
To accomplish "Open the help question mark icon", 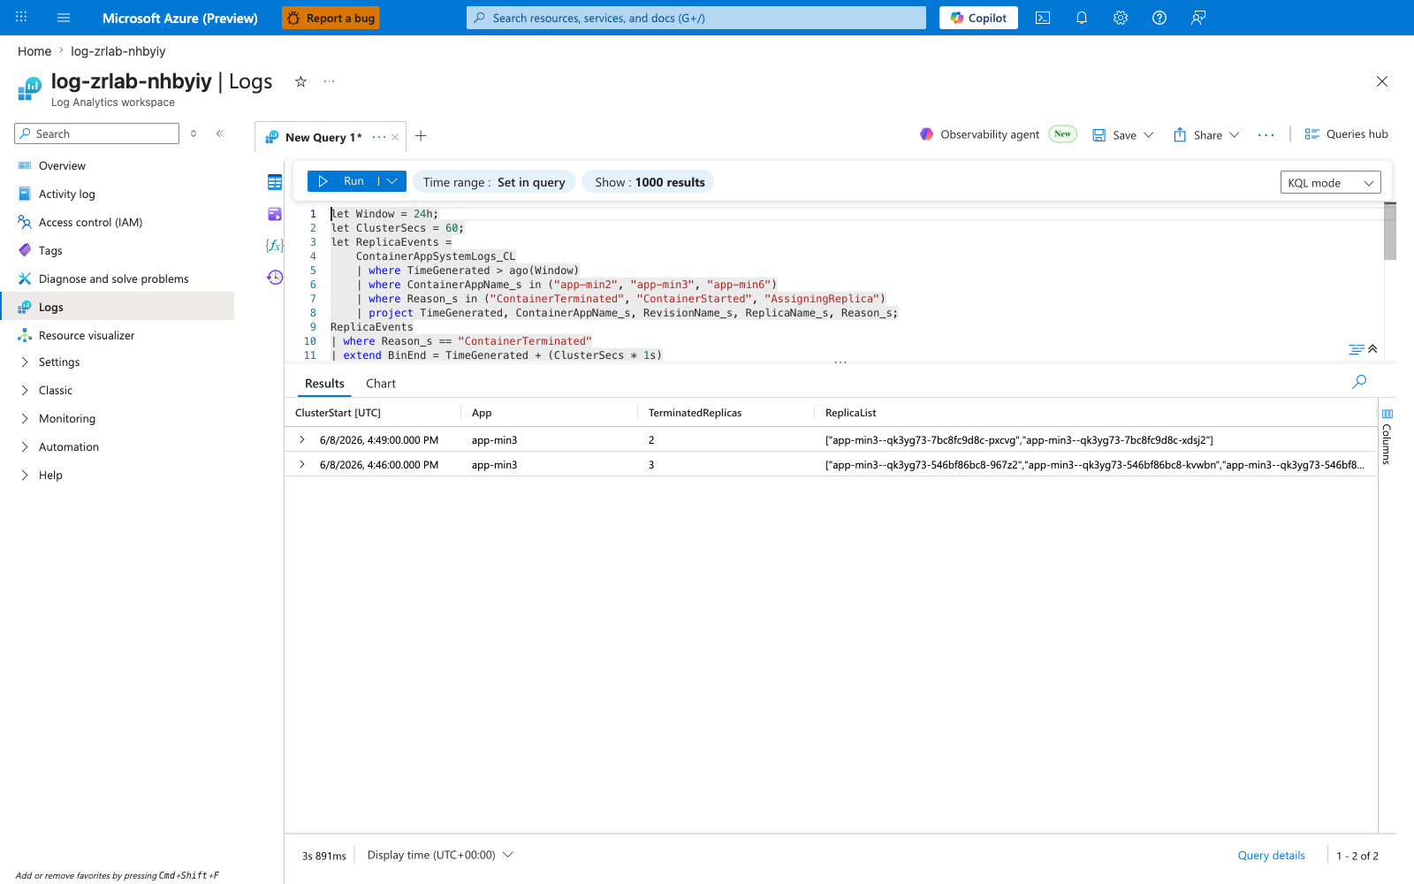I will click(x=1159, y=18).
